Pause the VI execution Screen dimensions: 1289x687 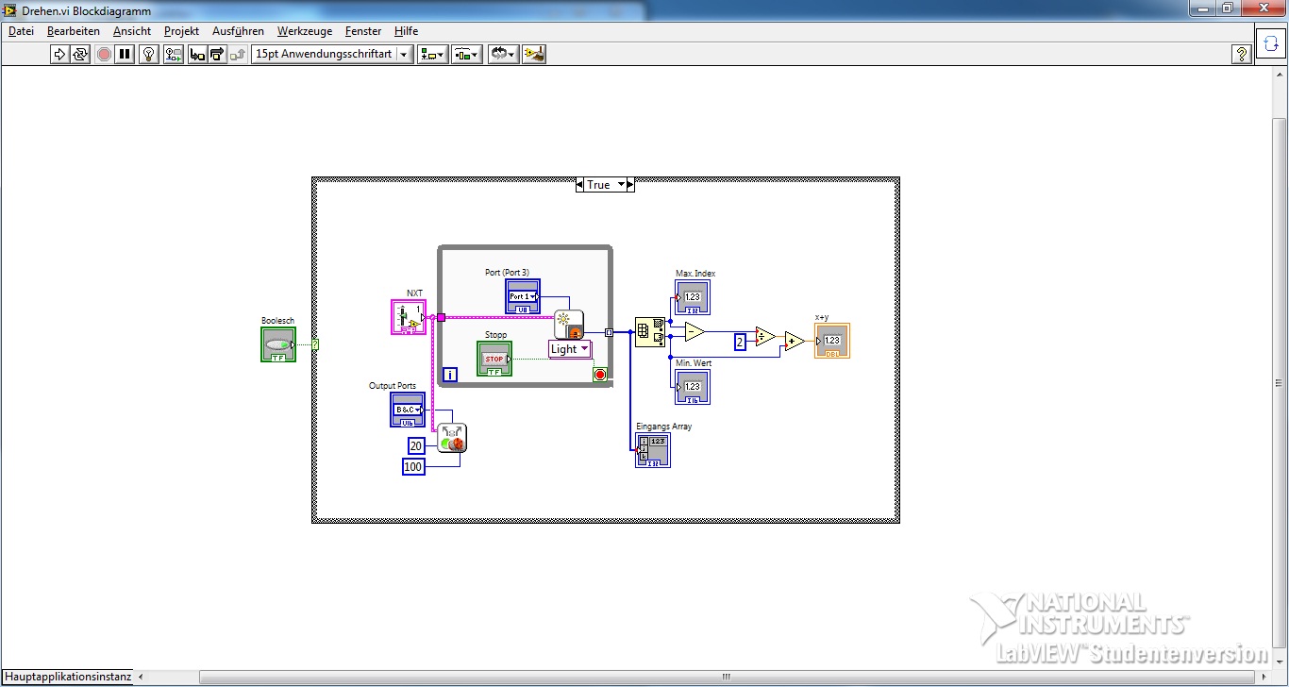(125, 54)
